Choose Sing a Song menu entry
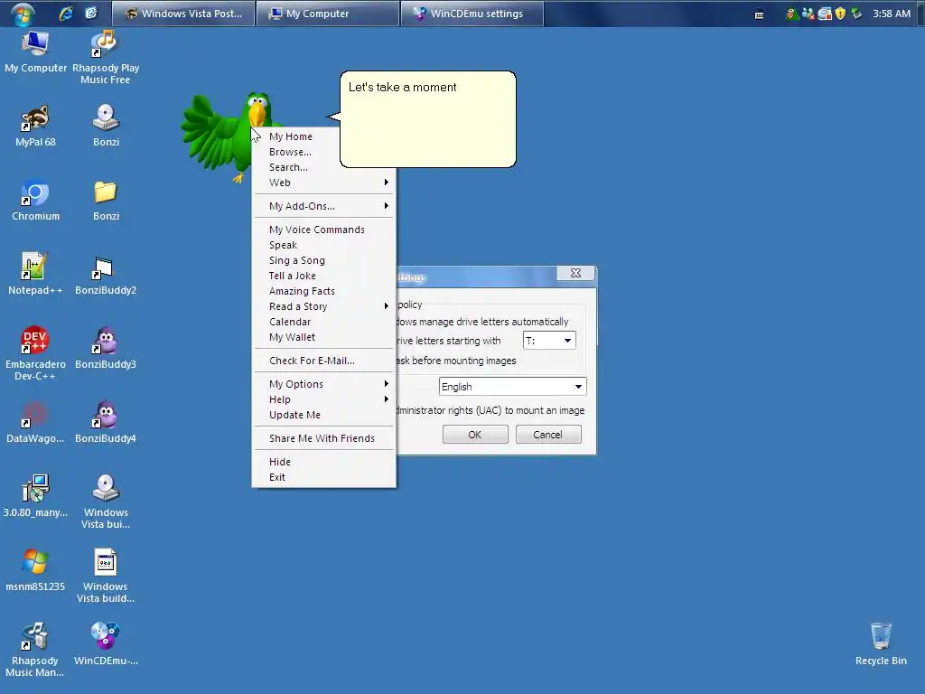Image resolution: width=925 pixels, height=694 pixels. tap(324, 260)
